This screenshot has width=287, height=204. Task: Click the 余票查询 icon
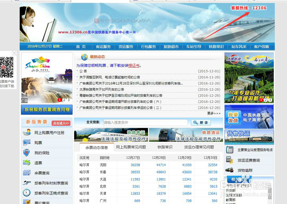[27, 173]
